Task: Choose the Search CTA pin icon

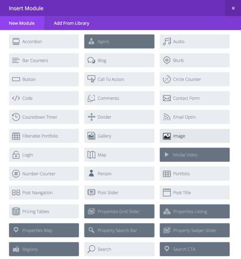Action: pos(167,249)
